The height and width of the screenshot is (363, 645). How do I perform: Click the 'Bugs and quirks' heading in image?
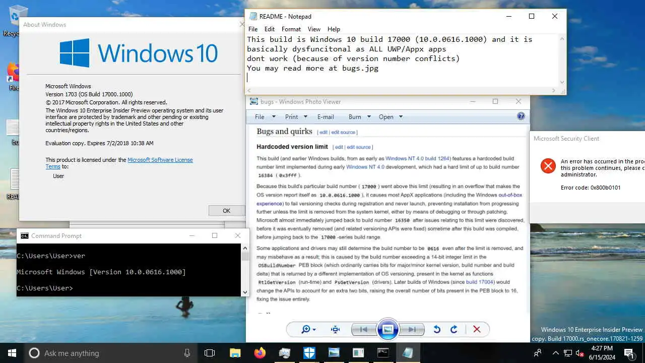(x=284, y=131)
